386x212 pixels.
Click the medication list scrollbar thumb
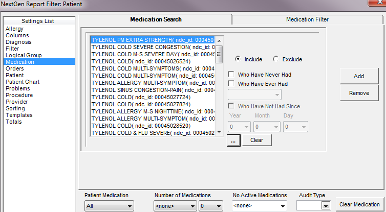pyautogui.click(x=219, y=54)
